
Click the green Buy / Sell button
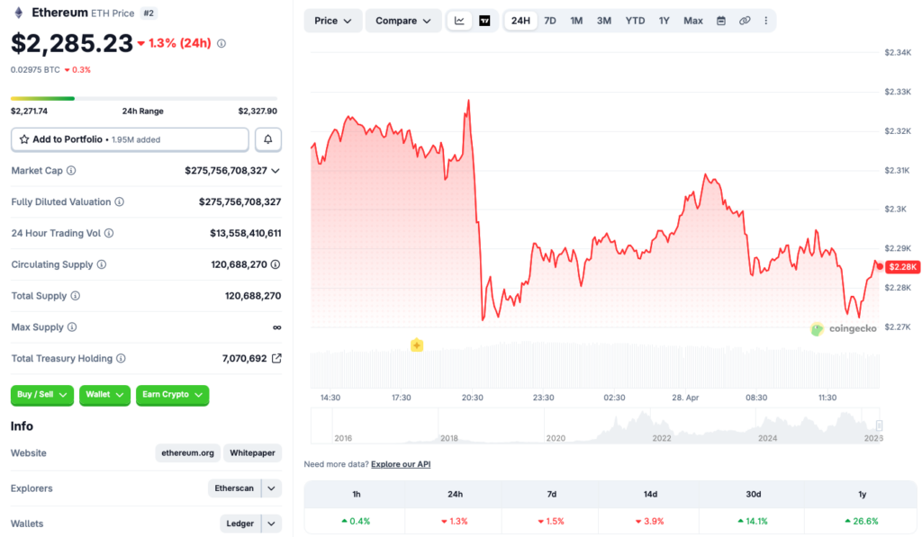coord(41,395)
